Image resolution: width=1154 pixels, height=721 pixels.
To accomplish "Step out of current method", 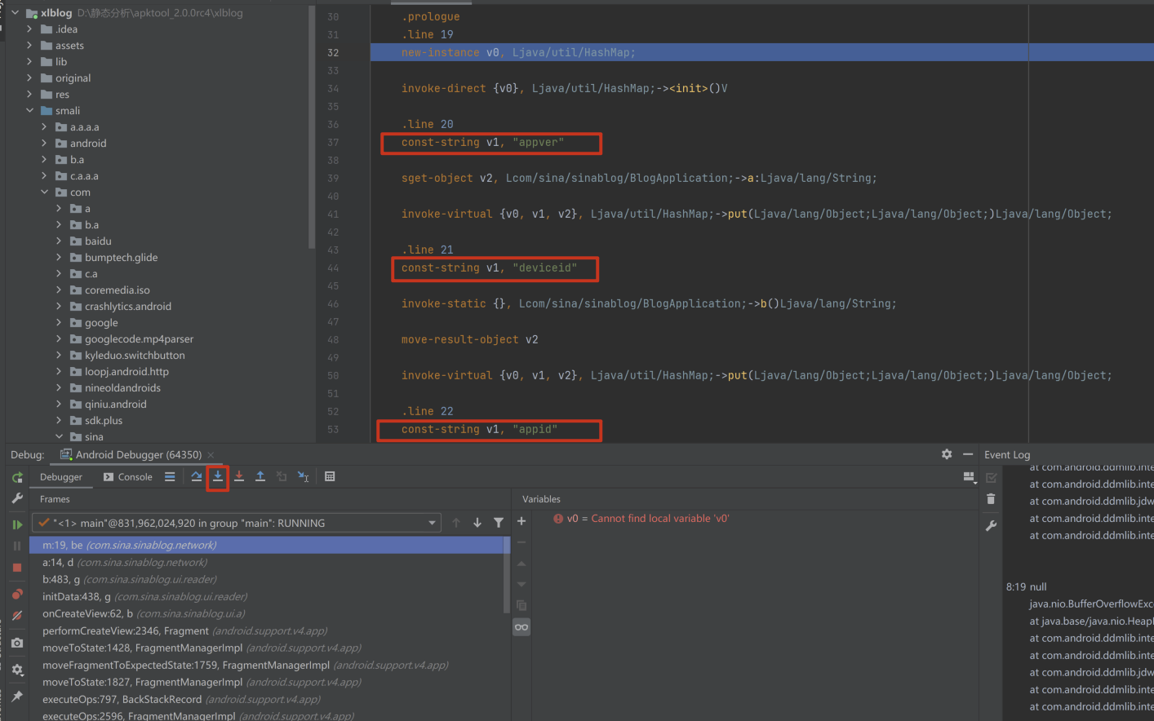I will 260,476.
